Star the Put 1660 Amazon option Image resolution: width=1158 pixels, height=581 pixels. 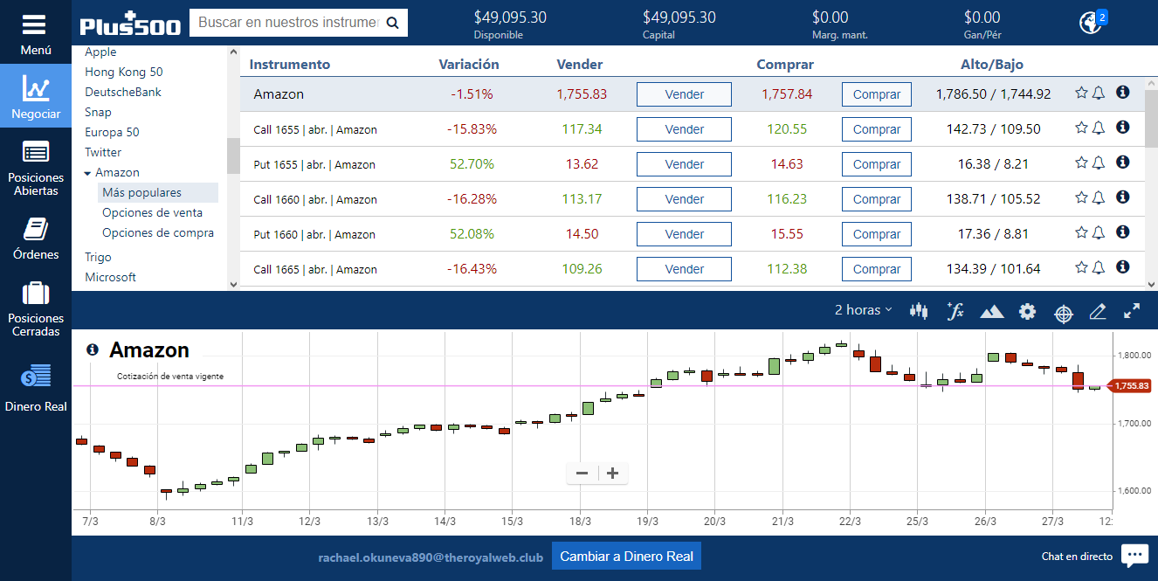(1081, 232)
